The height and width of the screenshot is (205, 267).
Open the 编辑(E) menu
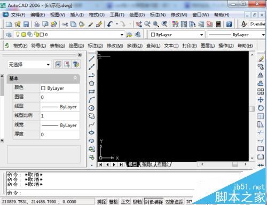(x=37, y=15)
